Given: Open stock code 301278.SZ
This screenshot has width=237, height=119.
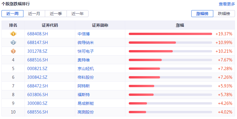Looking at the screenshot, I should [37, 51].
